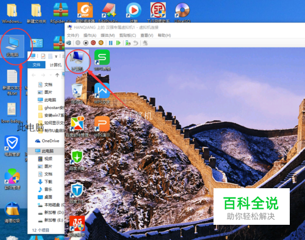Pause the virtual machine with blue pause icon
305x240 pixels.
pos(110,43)
